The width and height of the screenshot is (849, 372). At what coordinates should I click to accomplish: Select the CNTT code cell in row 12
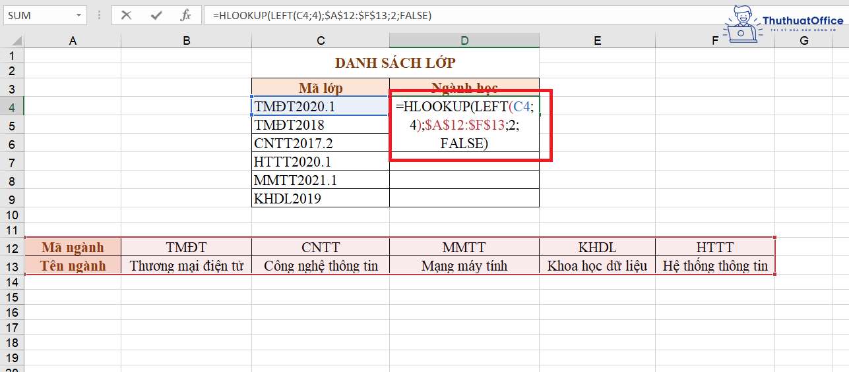(321, 248)
